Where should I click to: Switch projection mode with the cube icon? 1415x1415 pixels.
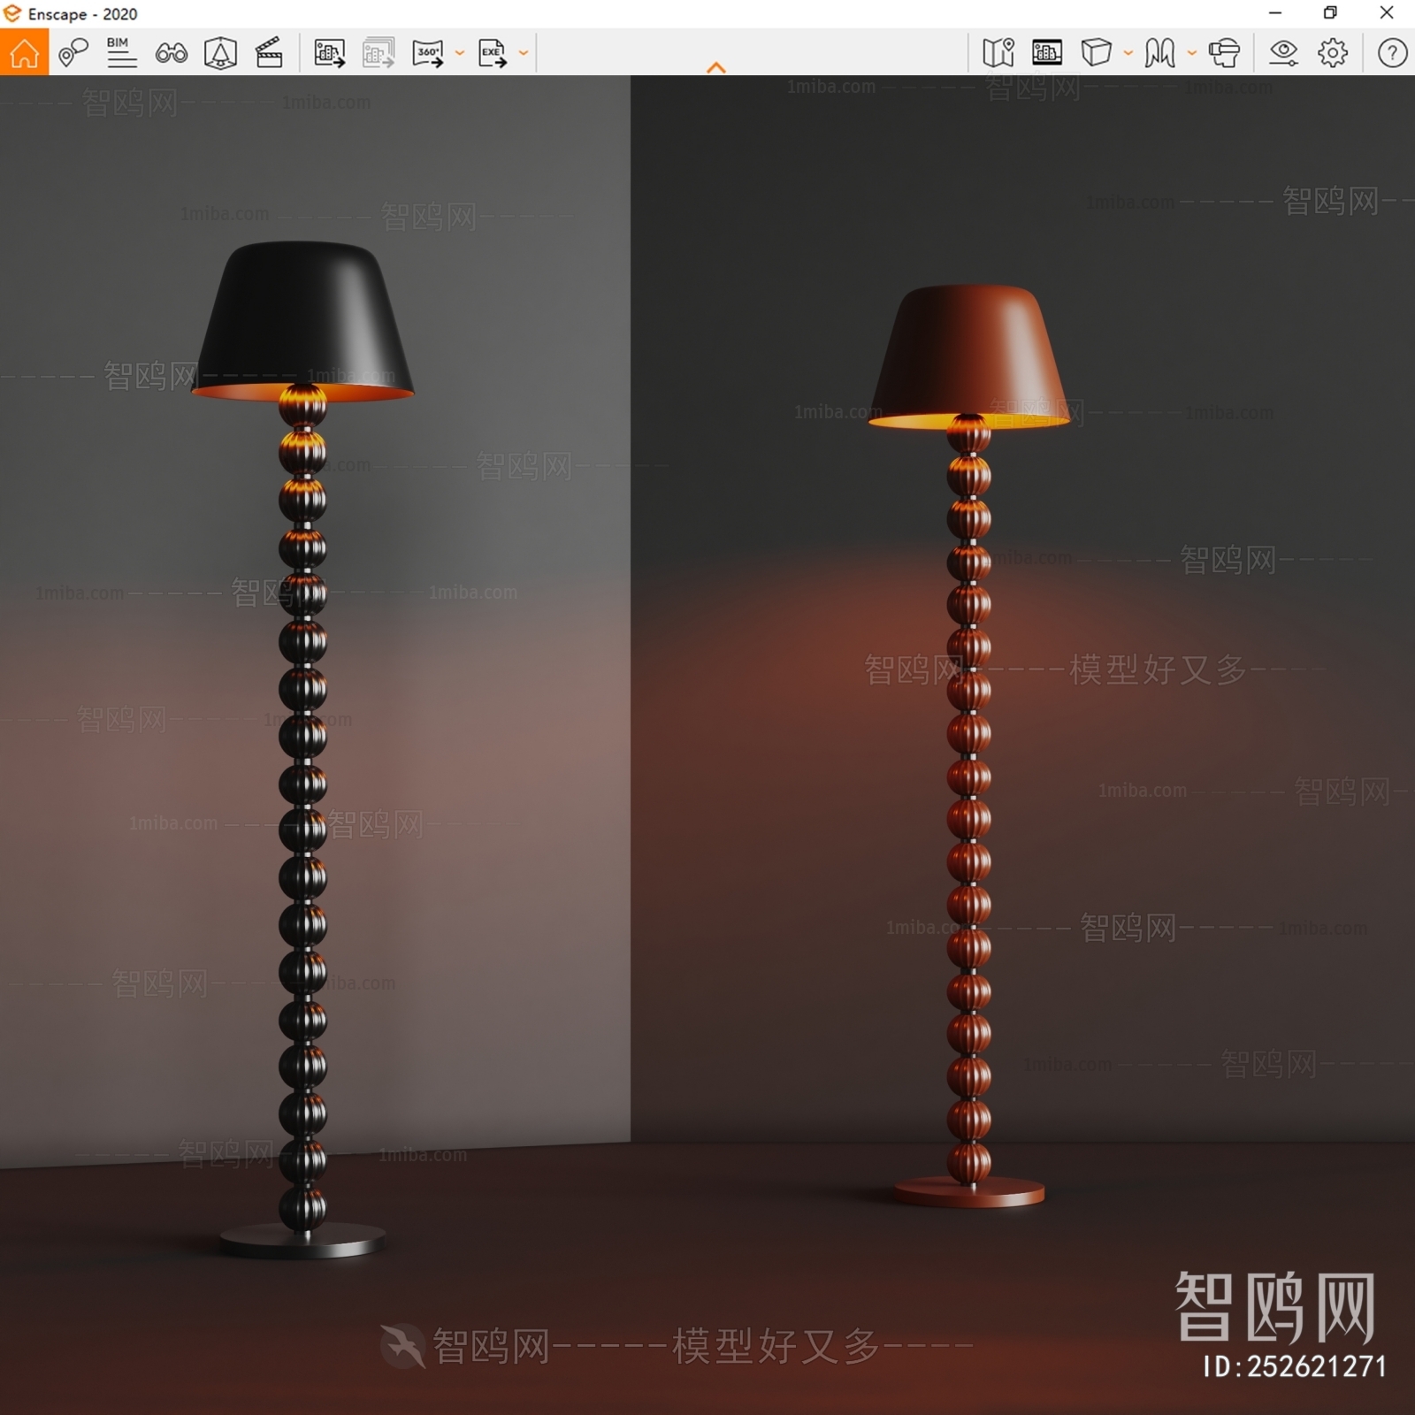click(x=1096, y=53)
